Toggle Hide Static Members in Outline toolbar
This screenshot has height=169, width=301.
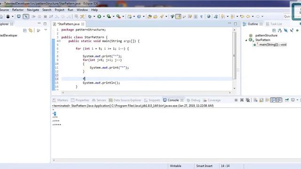coord(292,30)
